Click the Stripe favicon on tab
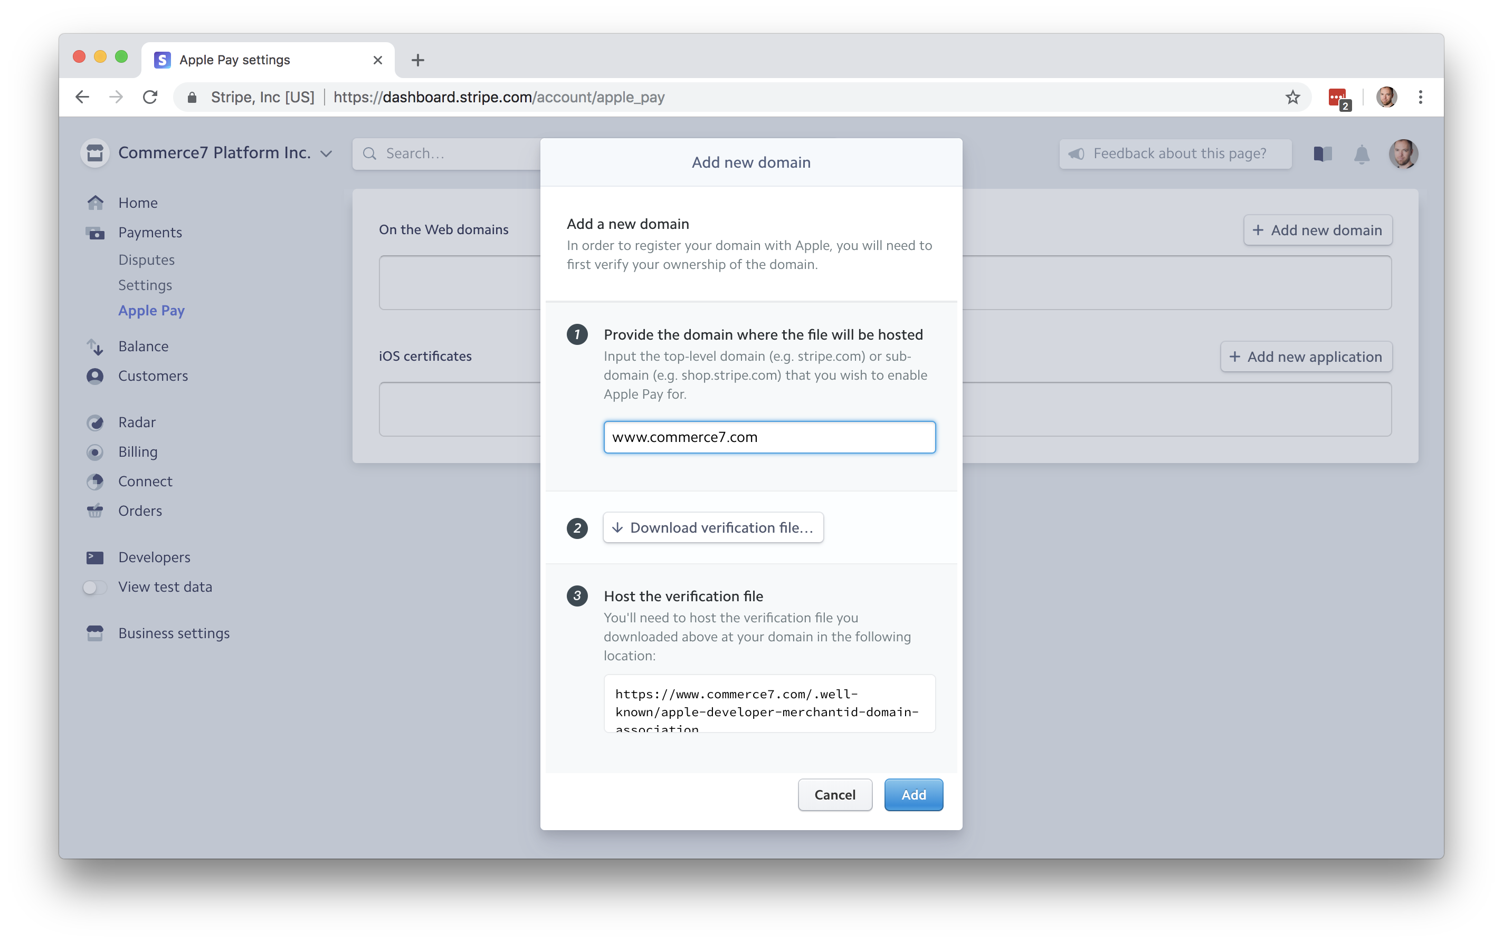 tap(162, 60)
